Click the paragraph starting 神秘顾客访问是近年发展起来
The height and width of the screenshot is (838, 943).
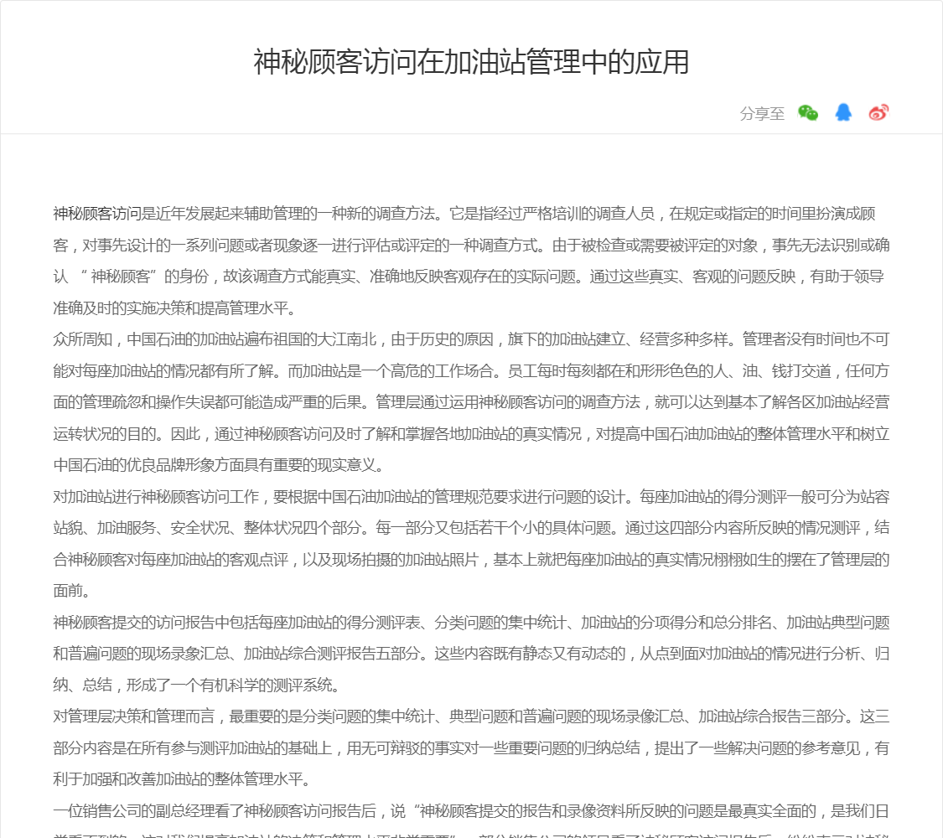(x=471, y=261)
